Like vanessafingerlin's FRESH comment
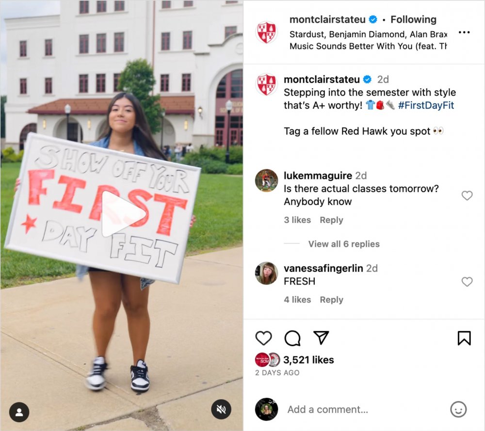The height and width of the screenshot is (431, 485). 467,282
